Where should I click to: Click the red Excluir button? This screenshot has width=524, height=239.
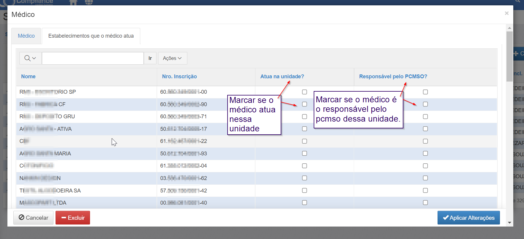(x=73, y=218)
